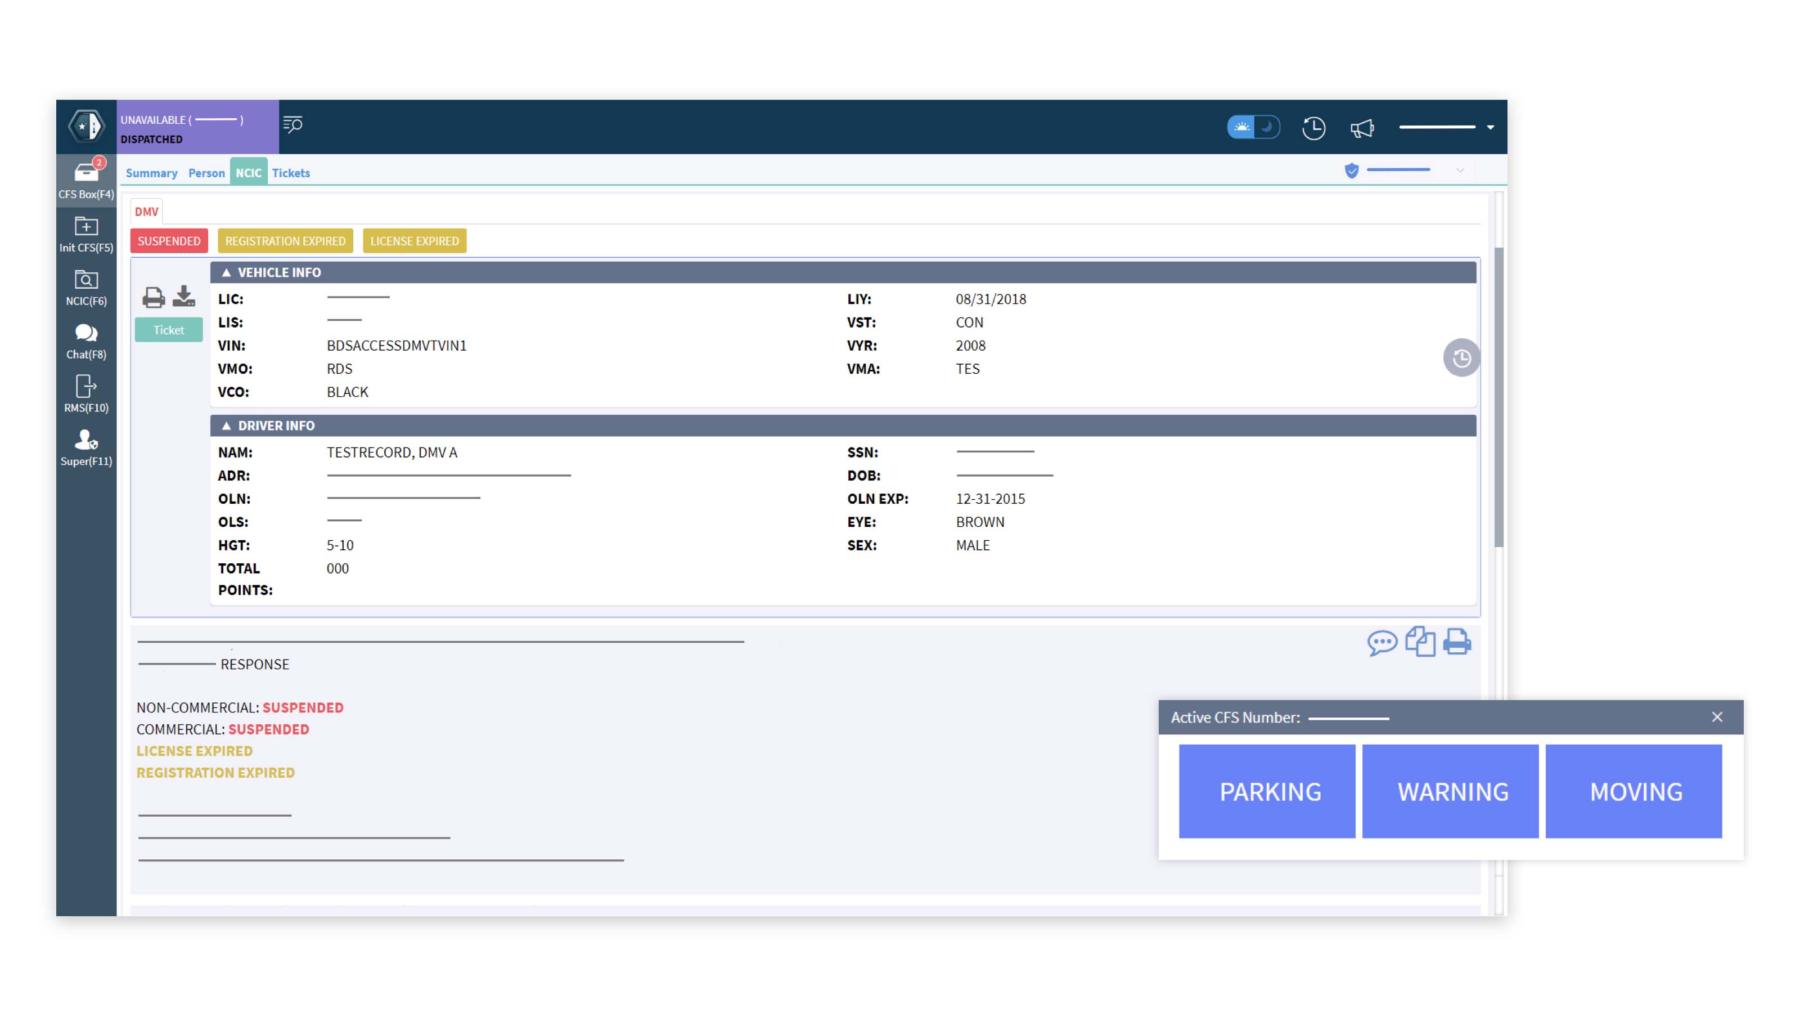The height and width of the screenshot is (1013, 1800).
Task: Click the download icon beside printer
Action: 184,297
